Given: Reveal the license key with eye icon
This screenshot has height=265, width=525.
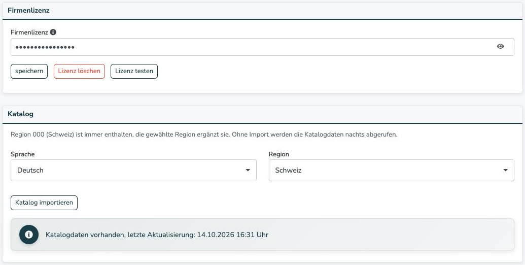Looking at the screenshot, I should click(500, 47).
